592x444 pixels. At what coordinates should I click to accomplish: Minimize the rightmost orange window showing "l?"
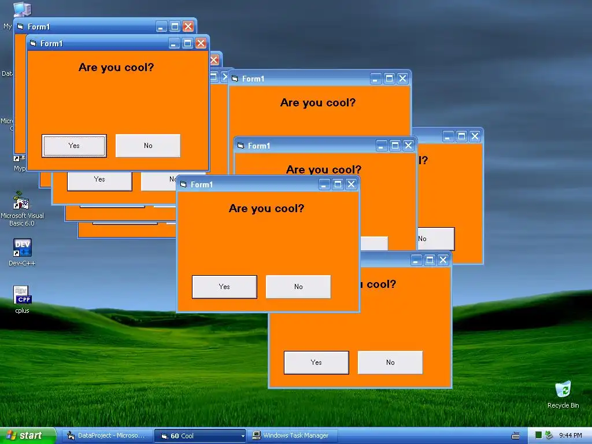pyautogui.click(x=448, y=136)
